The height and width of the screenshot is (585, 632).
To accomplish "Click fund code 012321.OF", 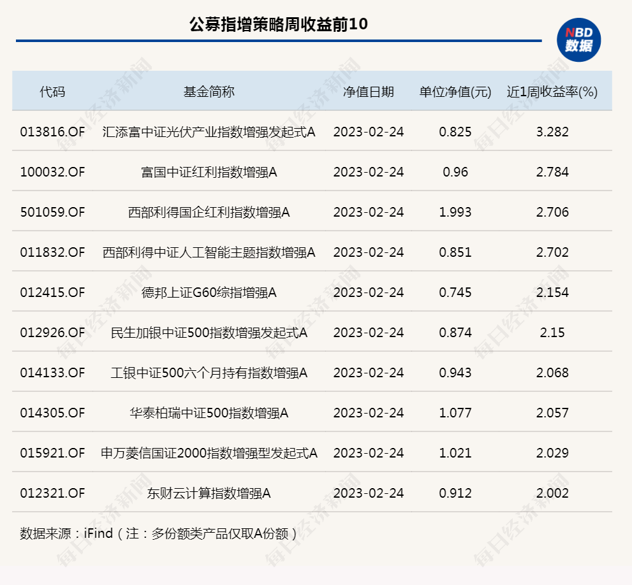I will click(x=52, y=493).
